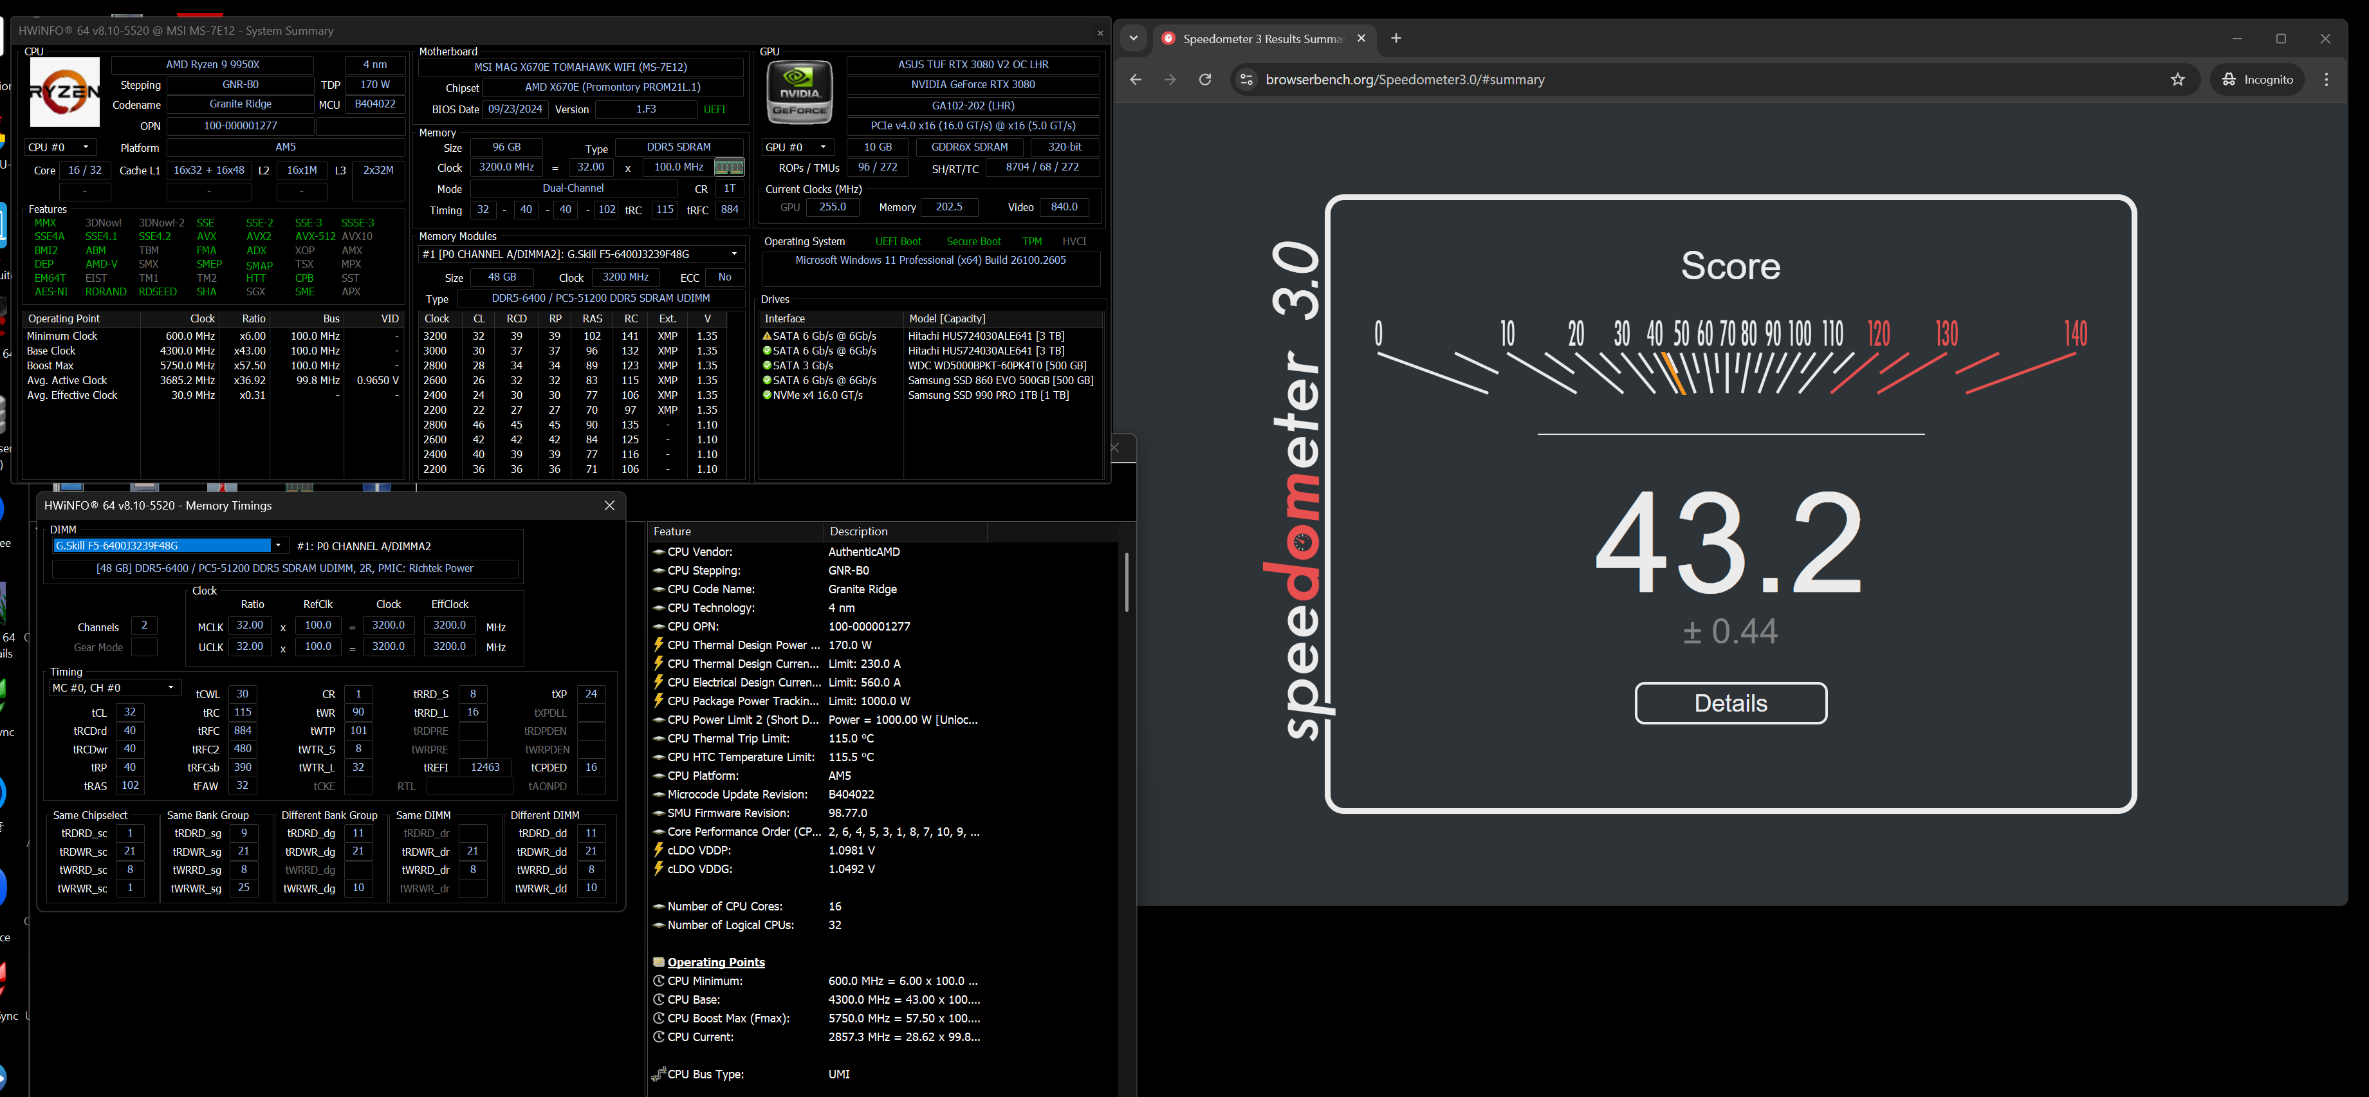2369x1097 pixels.
Task: Close the Memory Timings window
Action: coord(609,505)
